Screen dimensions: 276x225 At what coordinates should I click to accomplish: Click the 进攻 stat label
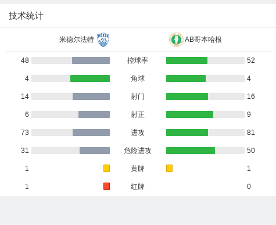[x=138, y=133]
